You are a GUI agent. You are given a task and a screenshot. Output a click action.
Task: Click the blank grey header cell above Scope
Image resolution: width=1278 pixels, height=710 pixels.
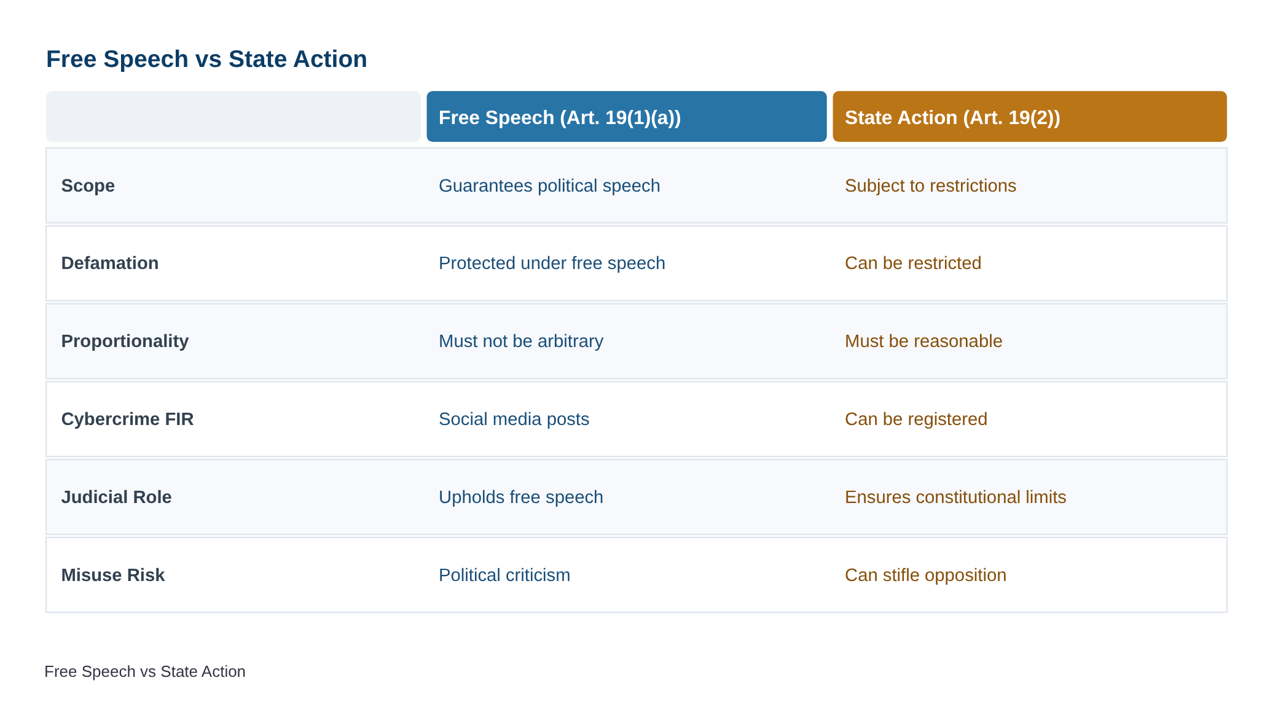click(233, 117)
